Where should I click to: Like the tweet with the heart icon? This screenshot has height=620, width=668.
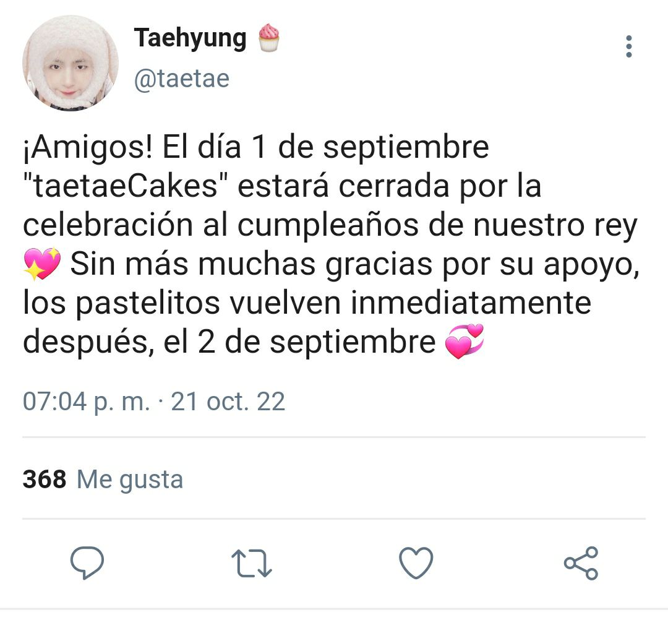pyautogui.click(x=416, y=562)
